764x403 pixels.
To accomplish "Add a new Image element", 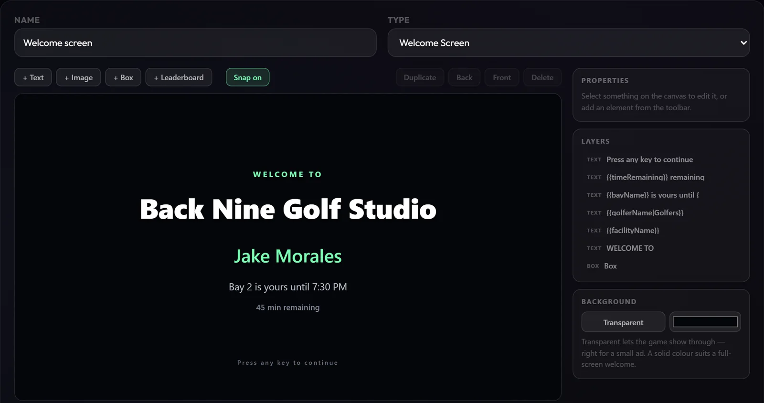I will (x=78, y=77).
